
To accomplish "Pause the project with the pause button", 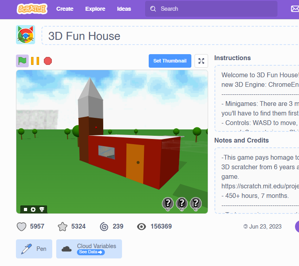I will [x=35, y=61].
